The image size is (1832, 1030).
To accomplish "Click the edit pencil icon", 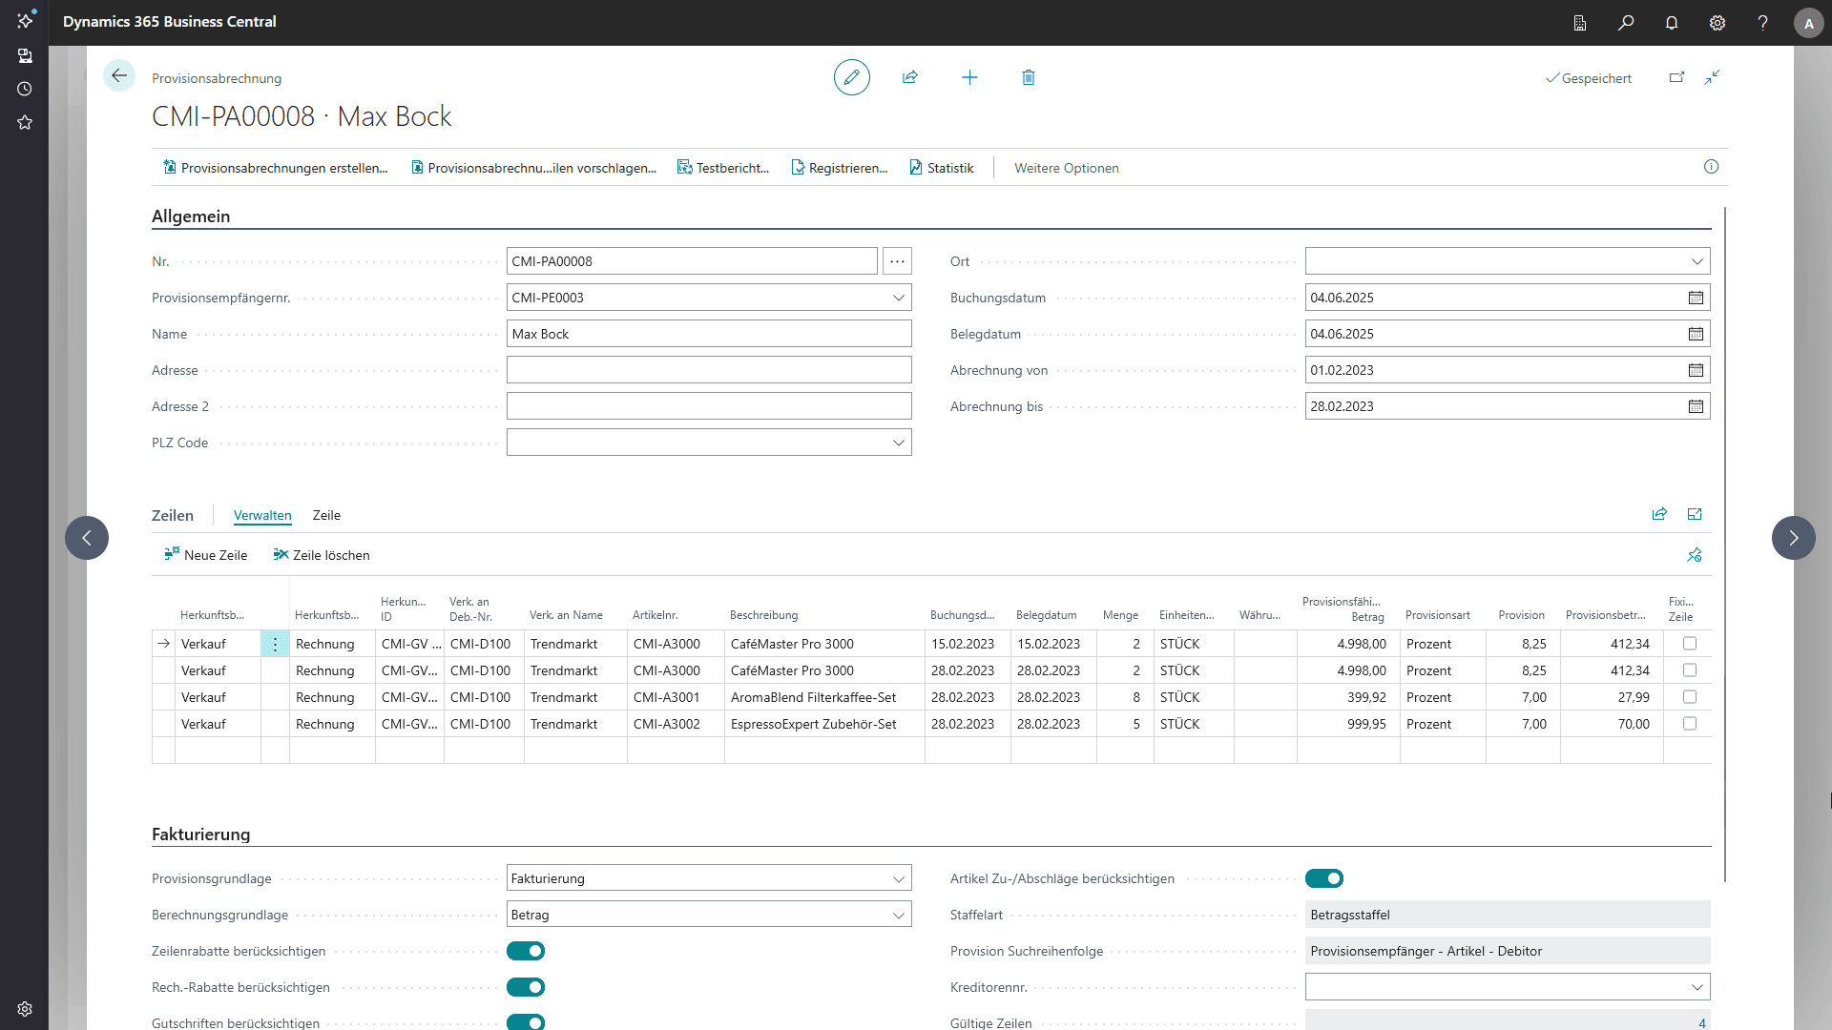I will click(851, 77).
